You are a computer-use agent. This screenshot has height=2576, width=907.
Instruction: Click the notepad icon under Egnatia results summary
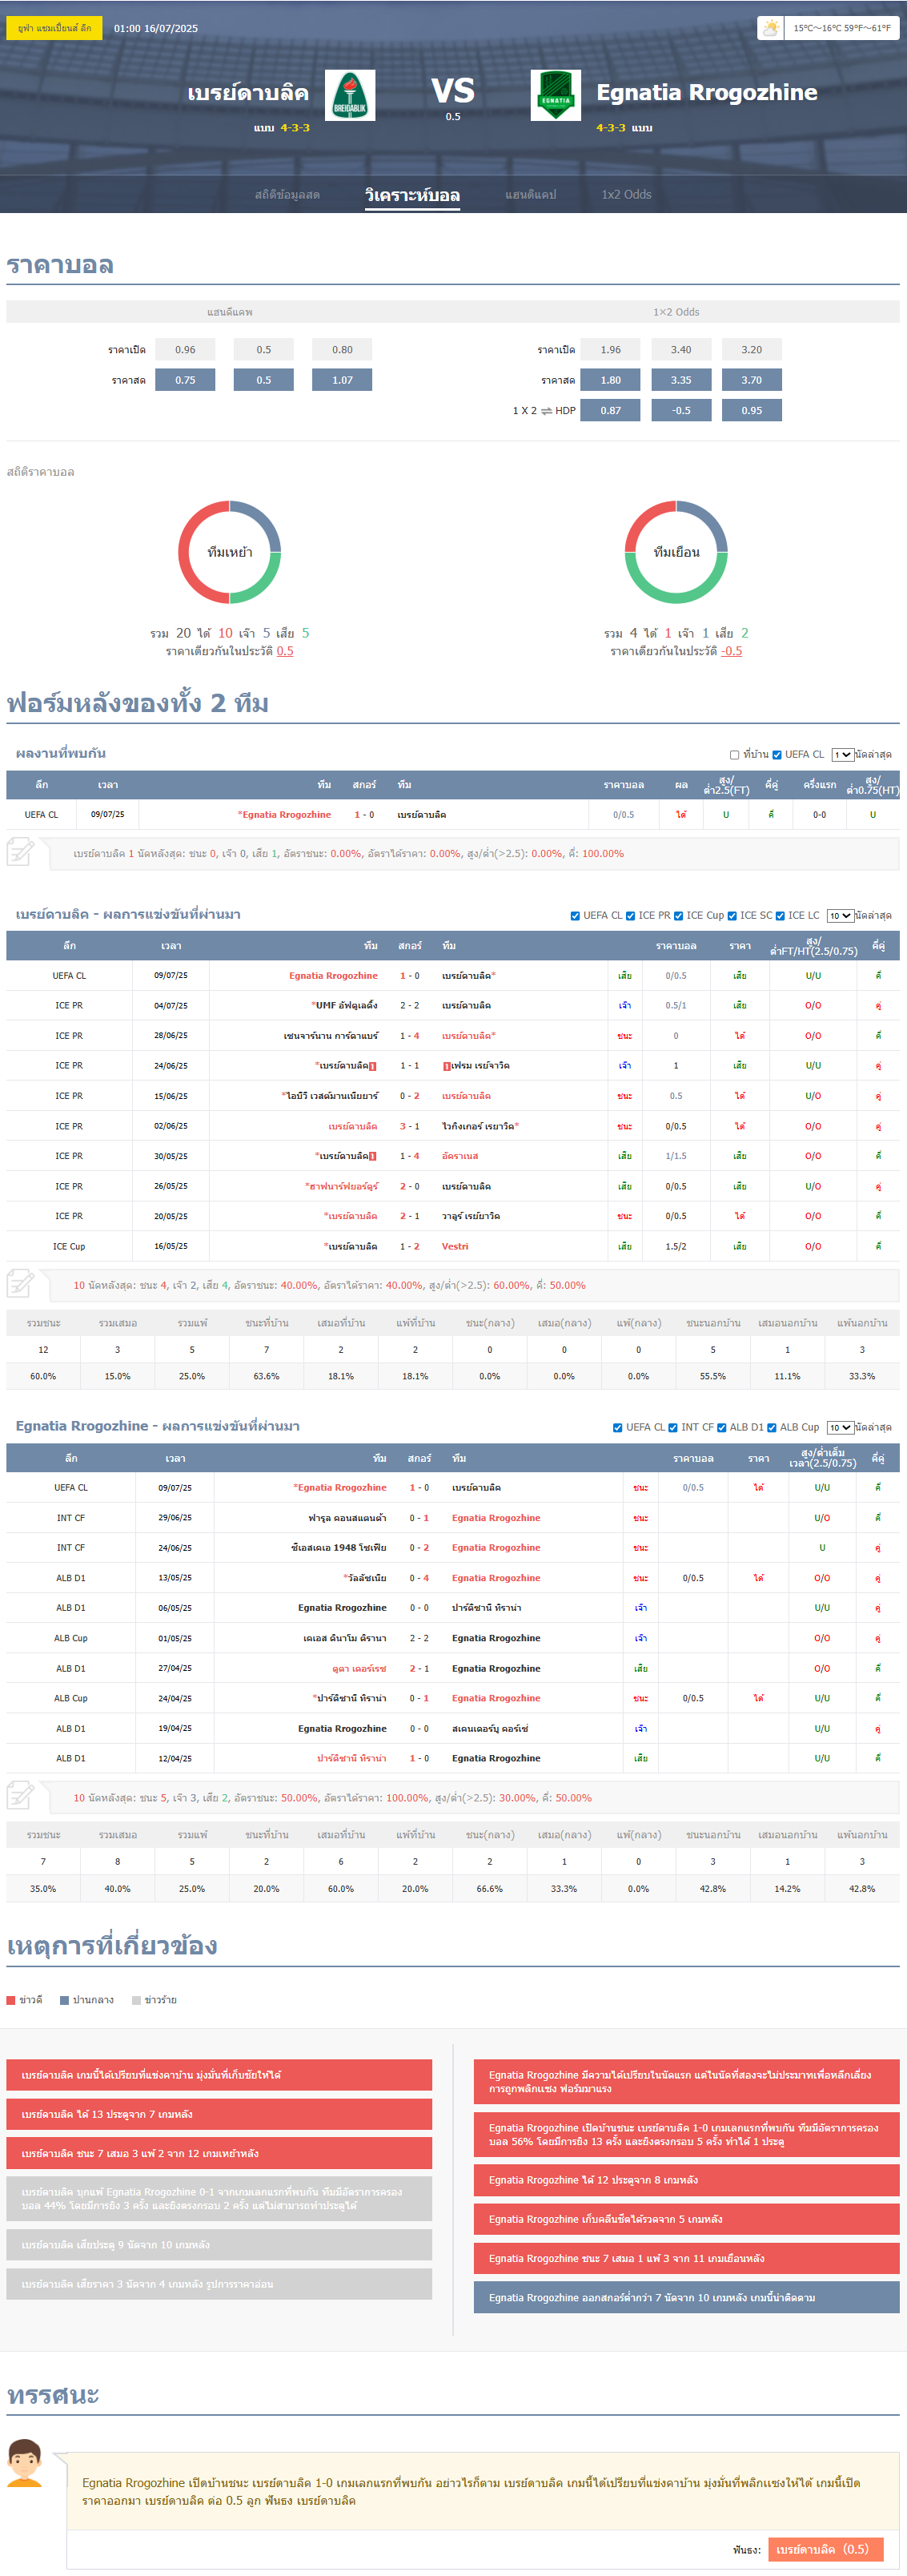coord(21,1797)
